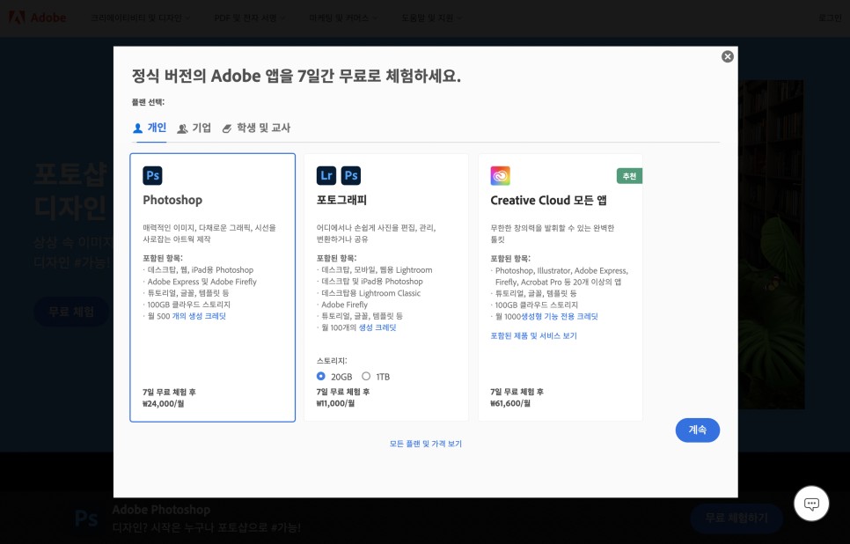Click 데스크탑 및 iPad용 Photoshop item
This screenshot has width=850, height=544.
tap(372, 282)
